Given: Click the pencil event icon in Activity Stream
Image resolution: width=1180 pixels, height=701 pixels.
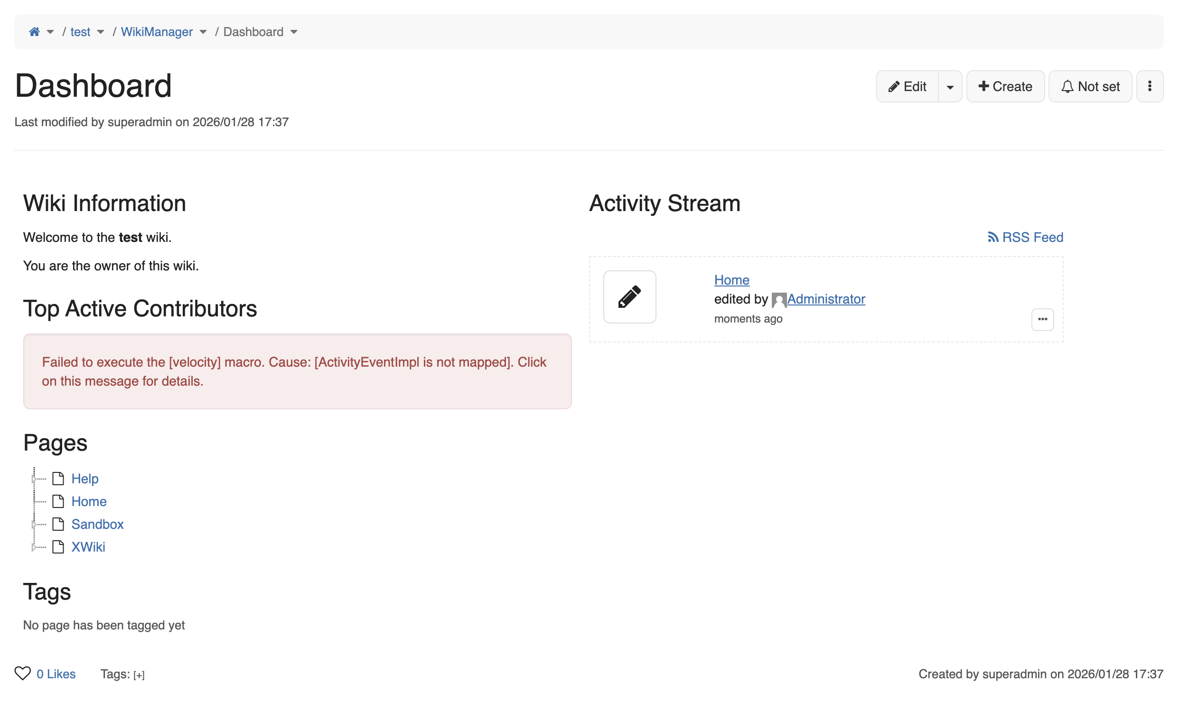Looking at the screenshot, I should (x=629, y=297).
